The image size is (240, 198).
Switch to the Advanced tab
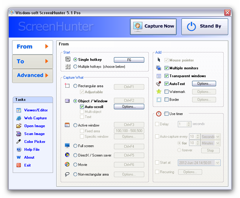33,75
